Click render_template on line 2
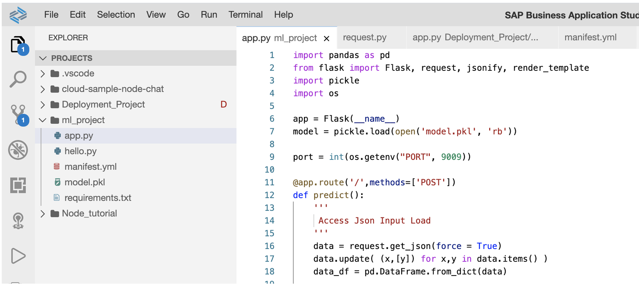The height and width of the screenshot is (290, 639). pos(551,68)
